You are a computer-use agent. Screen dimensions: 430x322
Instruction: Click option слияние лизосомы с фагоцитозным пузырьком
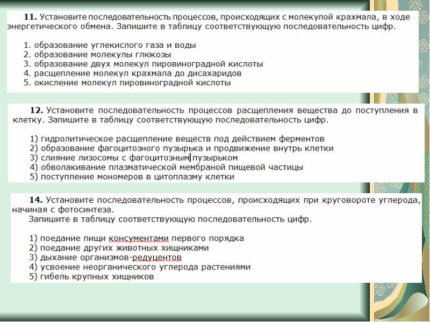point(134,158)
